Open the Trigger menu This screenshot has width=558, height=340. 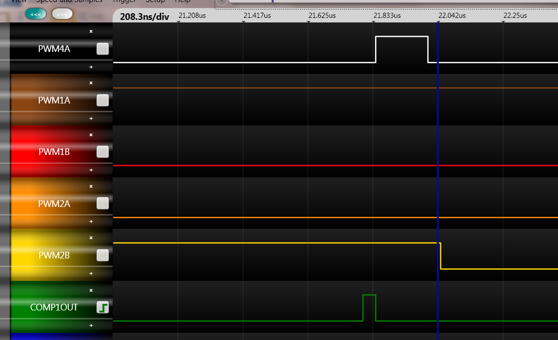click(x=124, y=2)
